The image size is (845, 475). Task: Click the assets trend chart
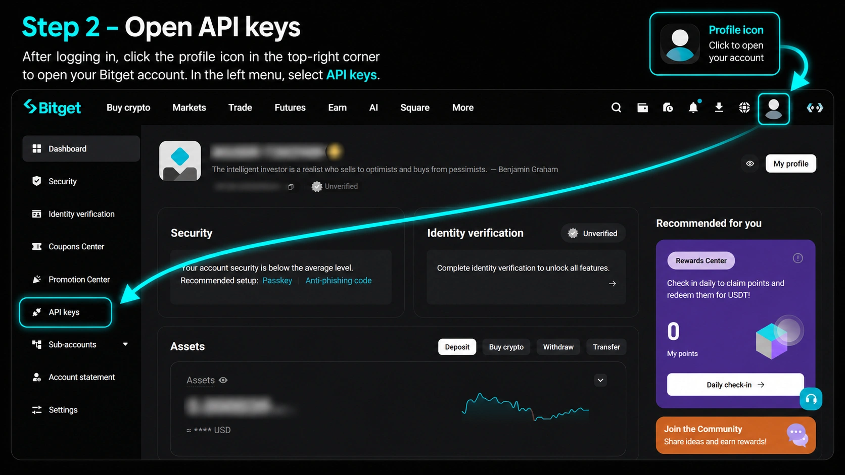coord(526,407)
